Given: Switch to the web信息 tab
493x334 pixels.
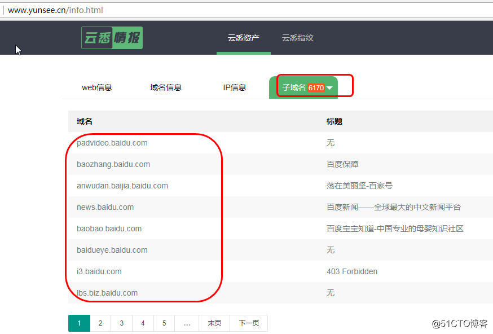Looking at the screenshot, I should click(97, 87).
